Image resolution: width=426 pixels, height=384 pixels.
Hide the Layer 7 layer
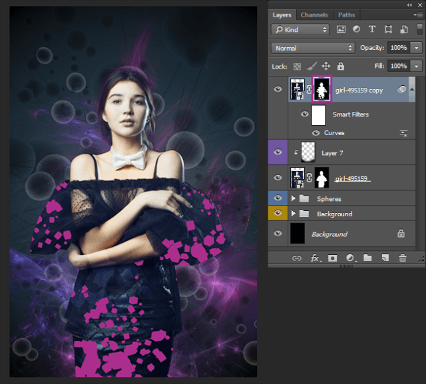click(x=278, y=152)
